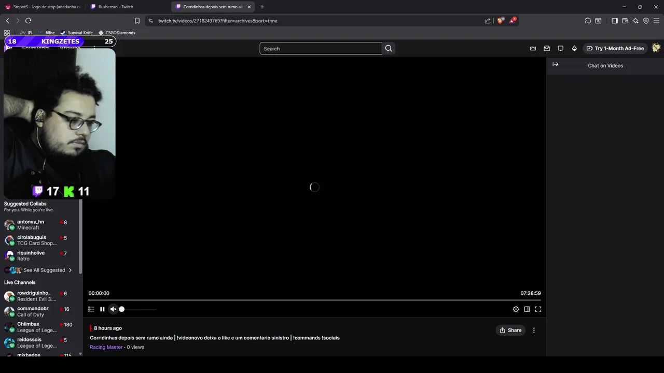Open the Brave Wallet icon

click(x=625, y=21)
